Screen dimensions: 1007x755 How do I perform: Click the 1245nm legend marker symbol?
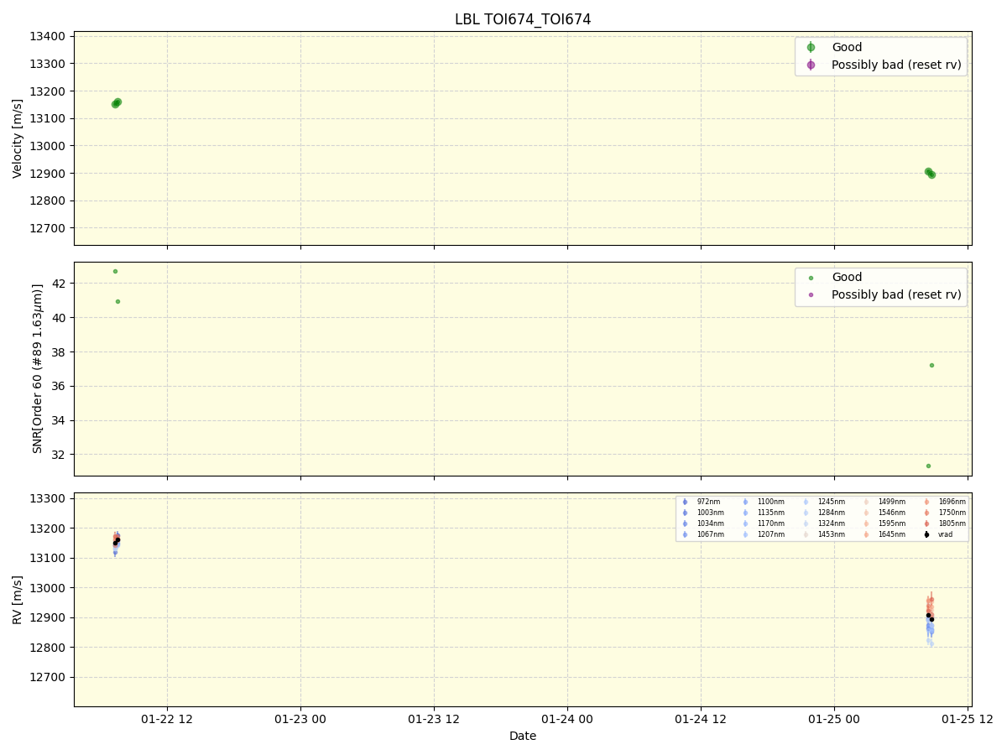pos(806,502)
